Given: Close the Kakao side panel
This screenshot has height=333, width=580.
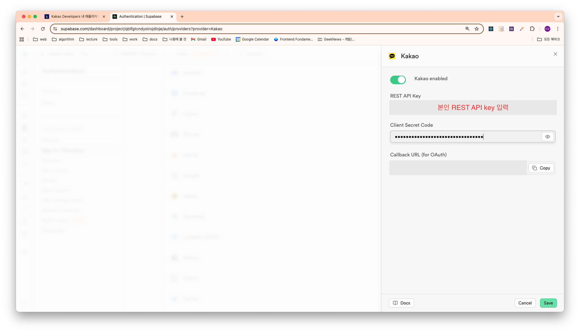Looking at the screenshot, I should pos(555,54).
